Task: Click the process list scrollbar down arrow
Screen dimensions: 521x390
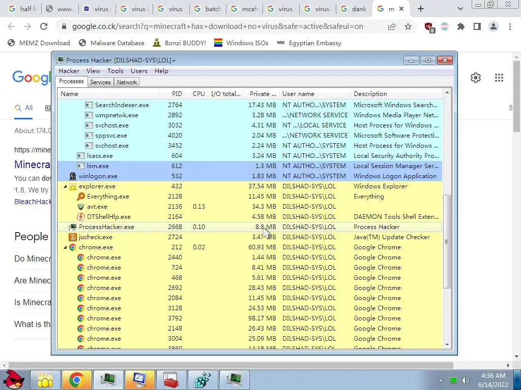Action: 447,345
